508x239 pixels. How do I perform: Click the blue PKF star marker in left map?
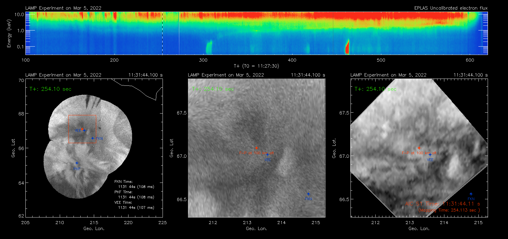point(77,163)
